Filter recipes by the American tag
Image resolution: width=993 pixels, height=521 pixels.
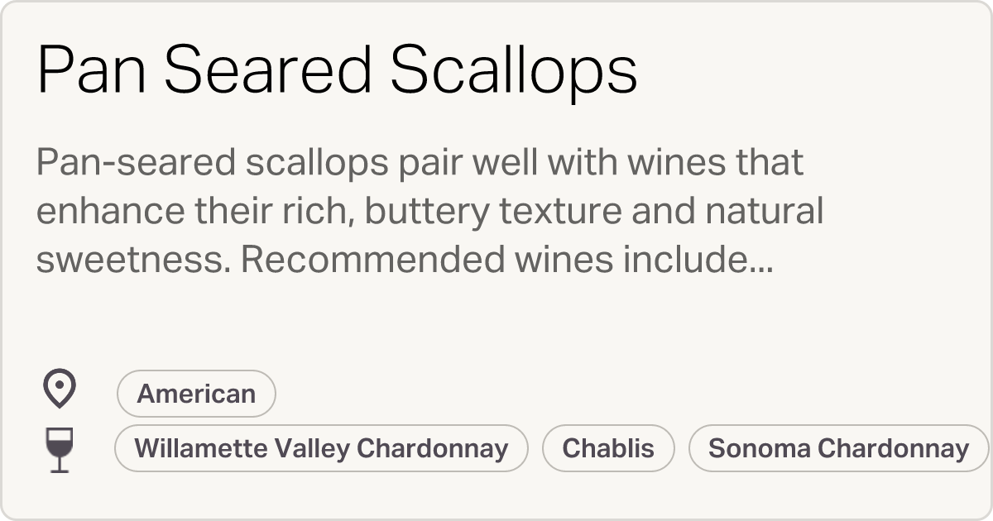tap(196, 393)
